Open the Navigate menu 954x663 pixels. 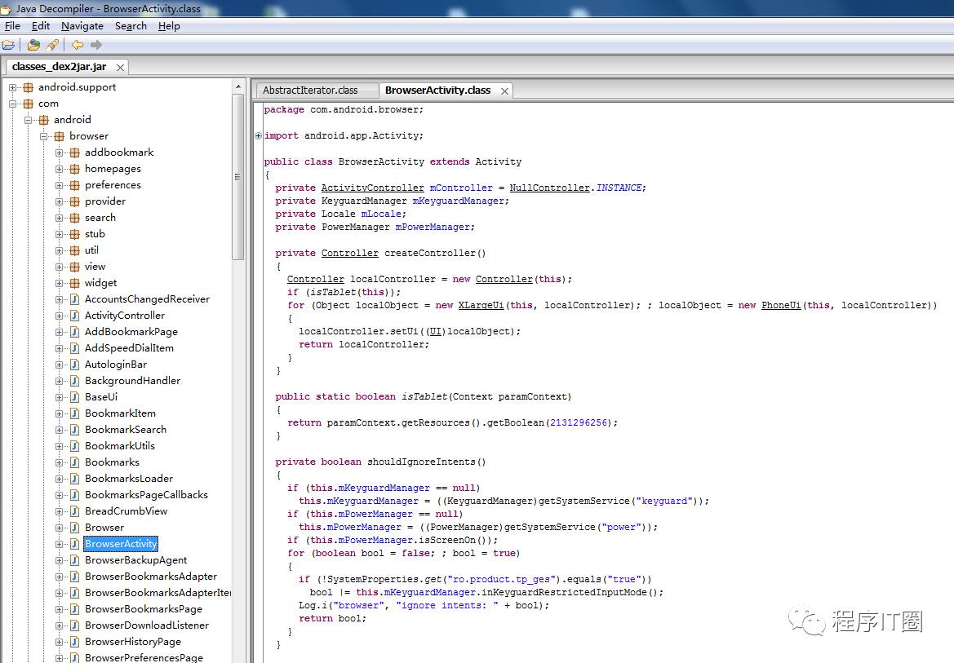(x=82, y=26)
